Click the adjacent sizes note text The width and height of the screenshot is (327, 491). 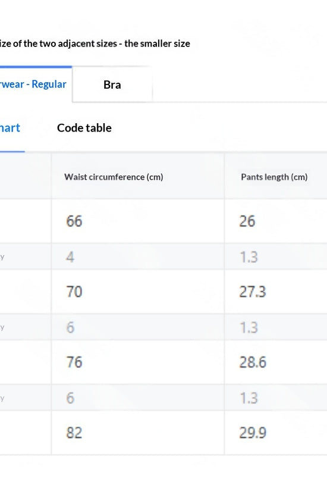click(x=95, y=43)
